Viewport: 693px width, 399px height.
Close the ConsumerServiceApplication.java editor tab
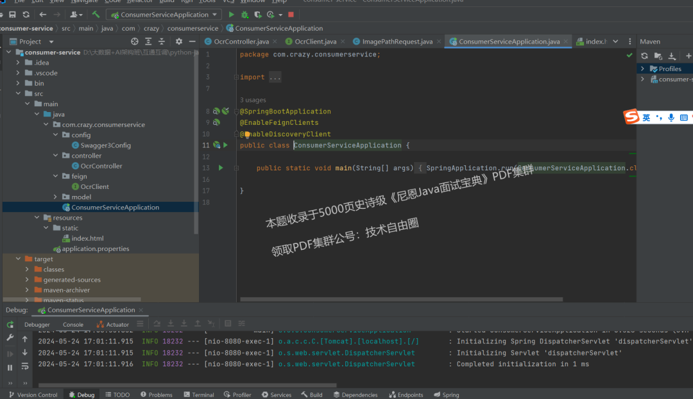coord(566,42)
